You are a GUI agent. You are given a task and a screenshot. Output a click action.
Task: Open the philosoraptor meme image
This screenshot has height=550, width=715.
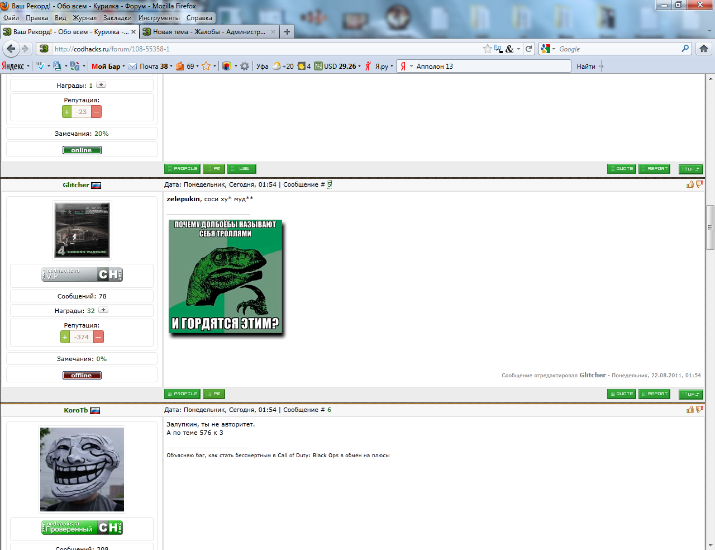point(226,277)
